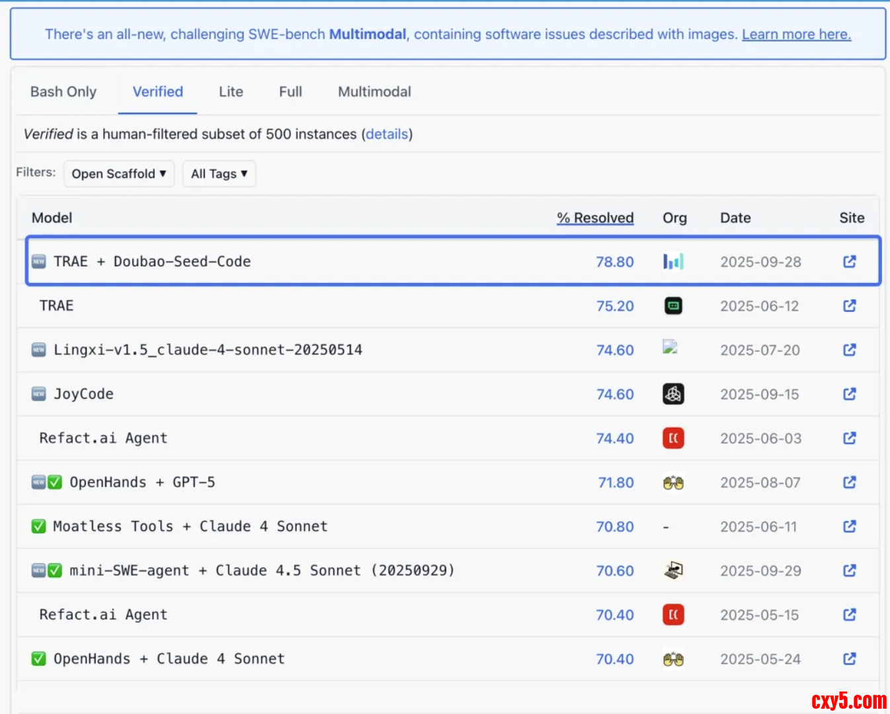Open external site link for mini-SWE-agent row
This screenshot has width=890, height=714.
click(x=850, y=571)
